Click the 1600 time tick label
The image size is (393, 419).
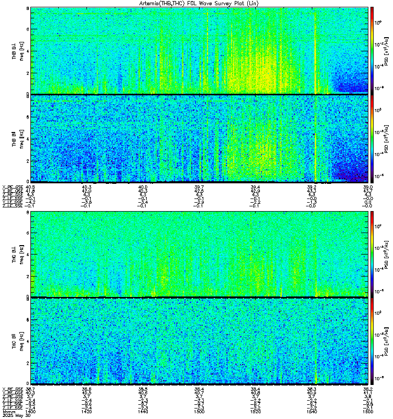pos(368,412)
